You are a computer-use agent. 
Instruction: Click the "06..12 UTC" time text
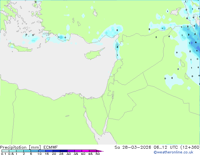[166, 147]
